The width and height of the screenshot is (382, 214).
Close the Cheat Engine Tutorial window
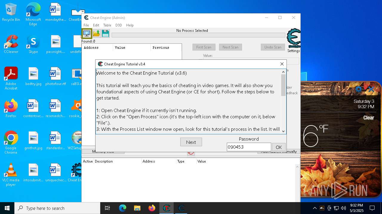coord(282,64)
